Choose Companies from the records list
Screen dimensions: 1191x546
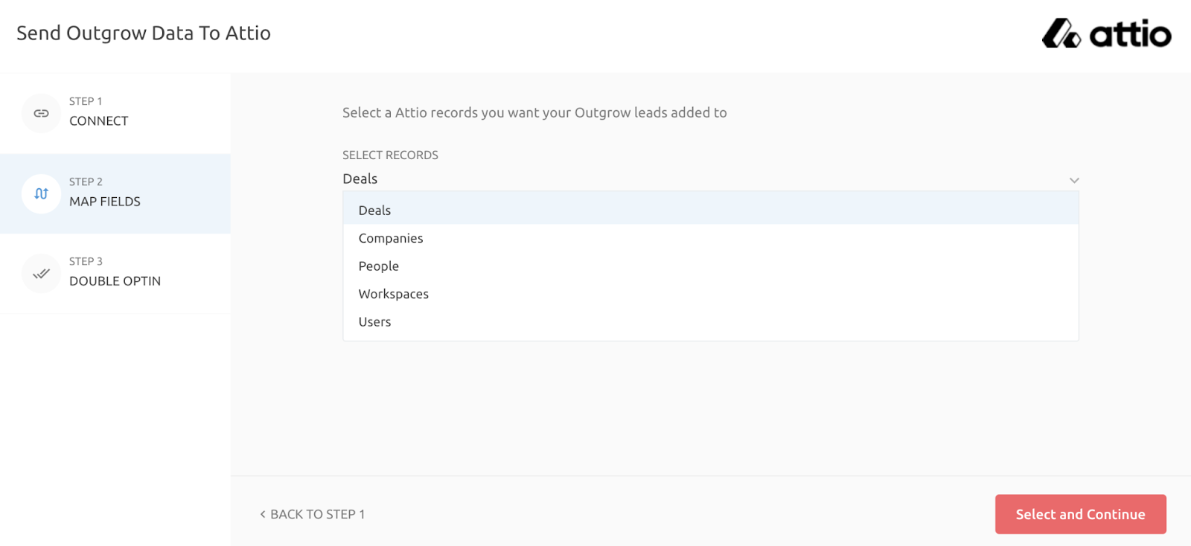click(x=391, y=238)
